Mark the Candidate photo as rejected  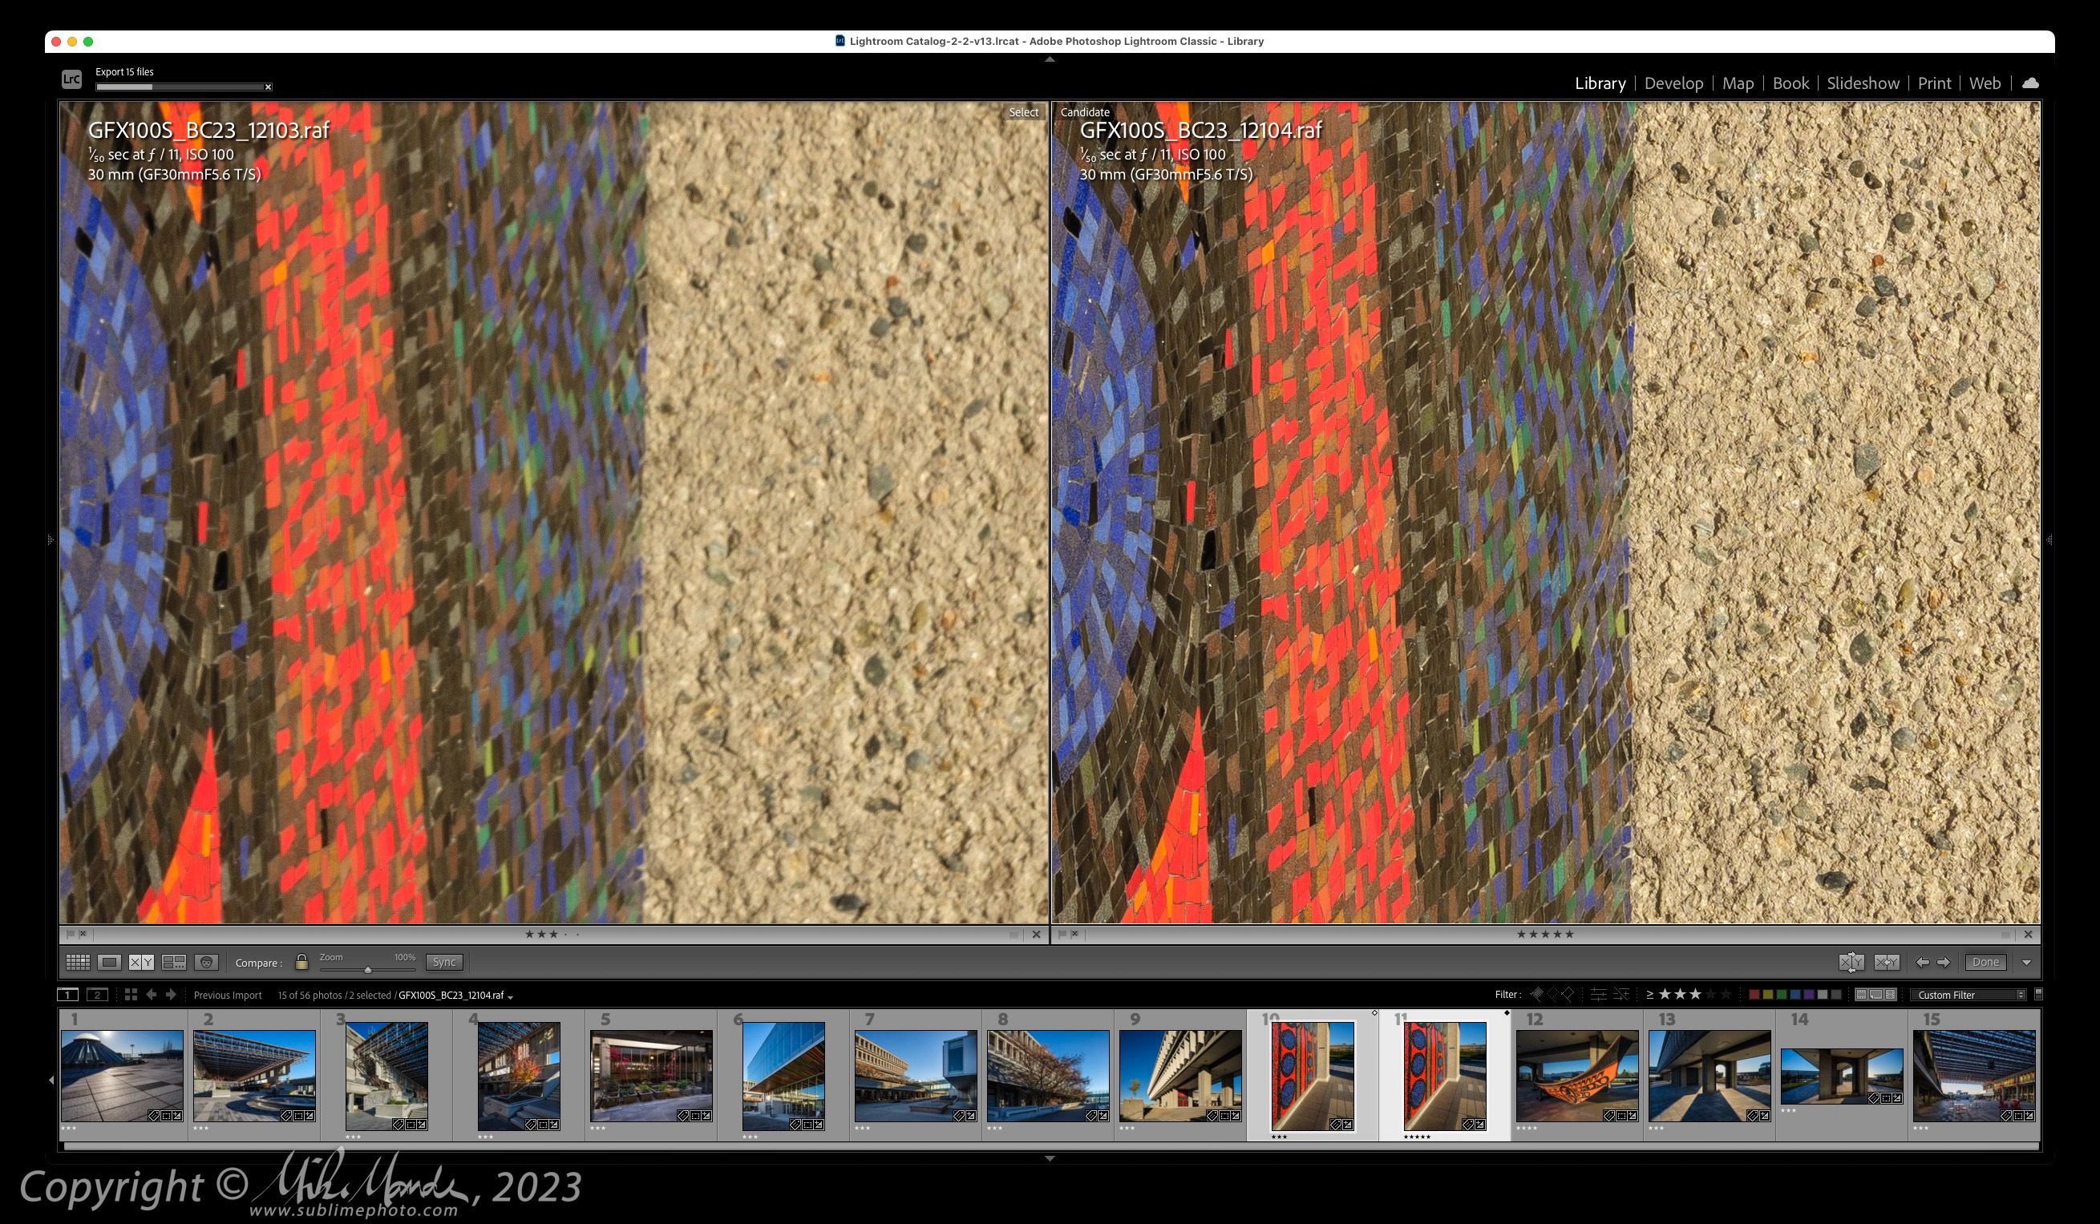click(x=1075, y=934)
